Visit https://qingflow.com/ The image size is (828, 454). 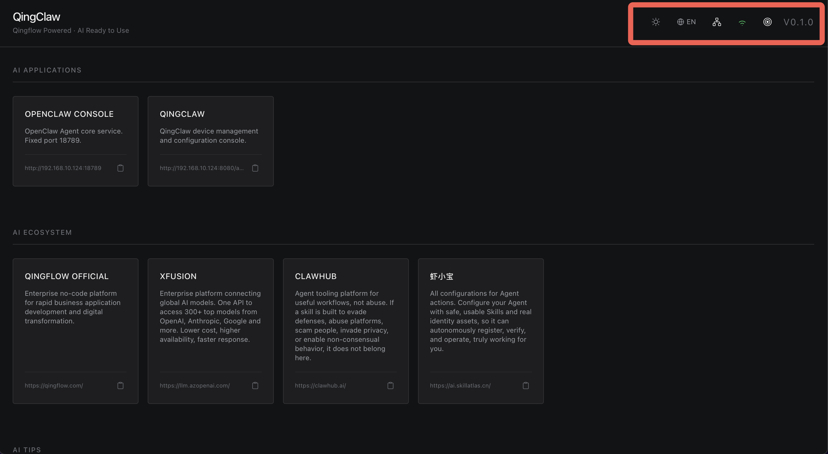[x=54, y=386]
